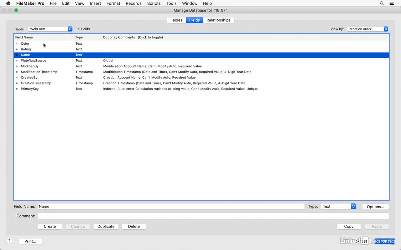Click the Duplicate button

coord(106,226)
